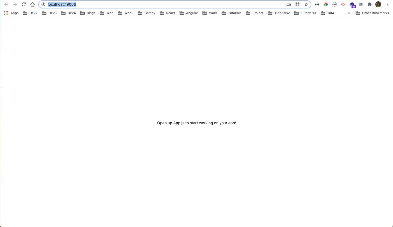Open the Apps shortcut in bookmarks bar
This screenshot has height=227, width=393.
point(11,13)
